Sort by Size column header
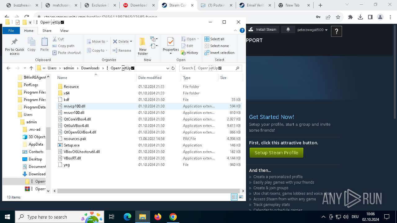 [230, 78]
